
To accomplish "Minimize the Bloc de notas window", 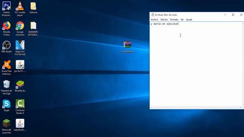I will [x=225, y=15].
